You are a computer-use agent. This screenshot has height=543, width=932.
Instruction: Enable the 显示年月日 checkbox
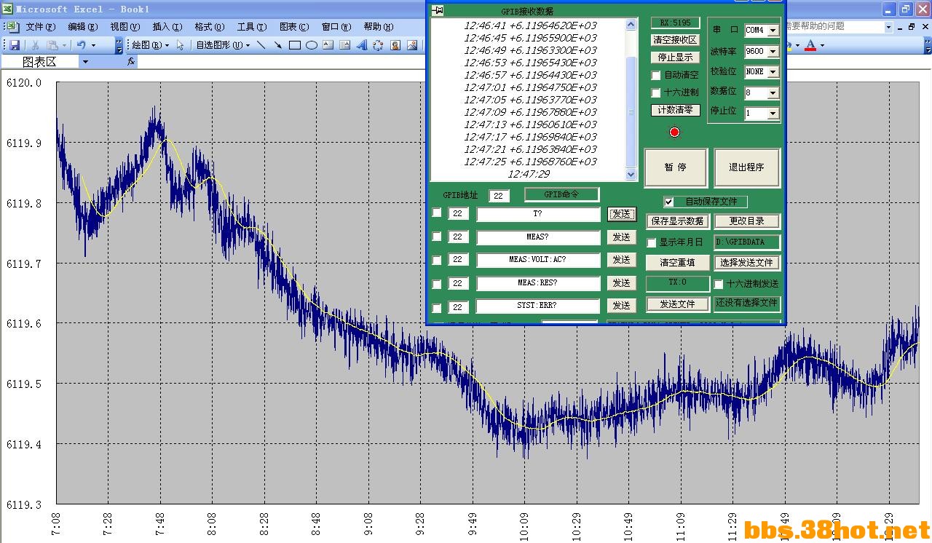[652, 242]
